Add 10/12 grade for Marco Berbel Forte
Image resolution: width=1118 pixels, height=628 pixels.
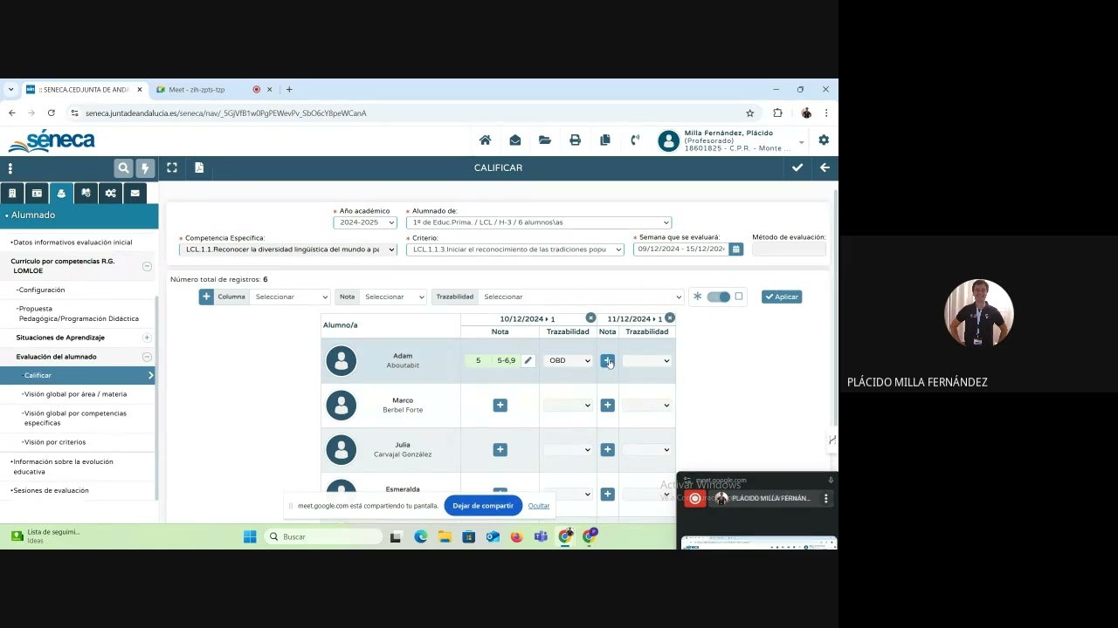click(x=500, y=405)
